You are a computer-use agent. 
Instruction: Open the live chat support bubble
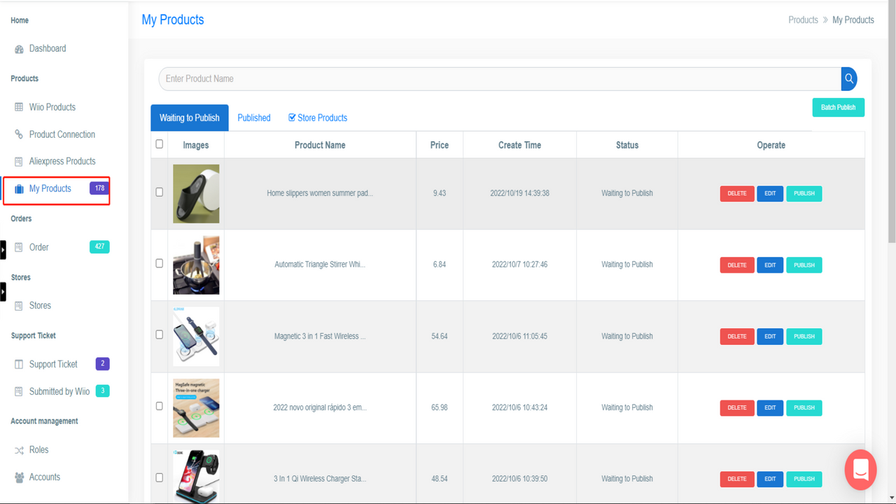860,470
